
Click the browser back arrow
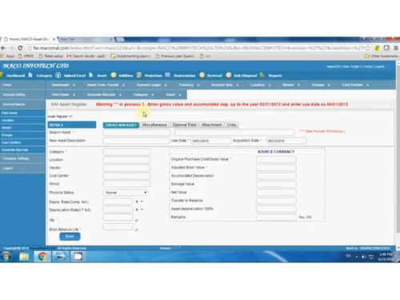coord(3,48)
